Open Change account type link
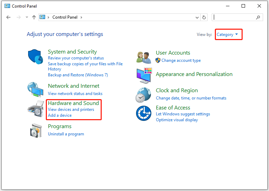The image size is (269, 191). click(x=181, y=60)
